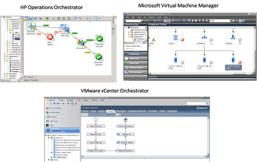Collapse the My Ops Flows folder
The width and height of the screenshot is (257, 162).
coord(5,61)
